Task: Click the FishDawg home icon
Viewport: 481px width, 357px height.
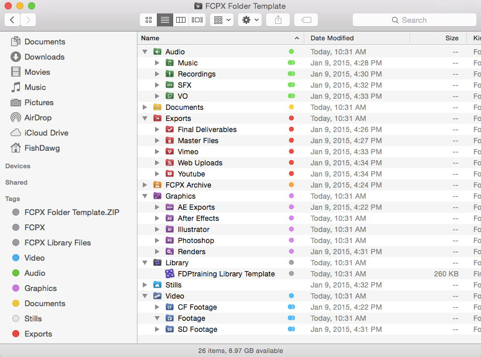Action: point(16,148)
